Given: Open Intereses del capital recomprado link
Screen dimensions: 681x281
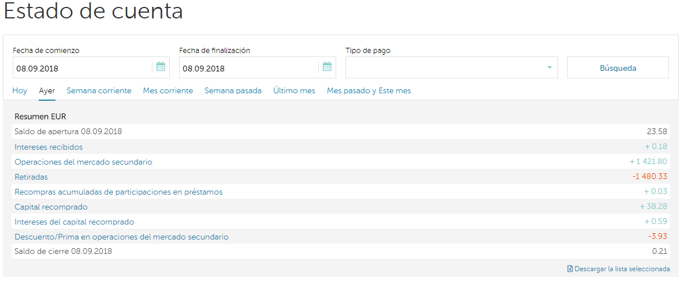Looking at the screenshot, I should point(74,222).
